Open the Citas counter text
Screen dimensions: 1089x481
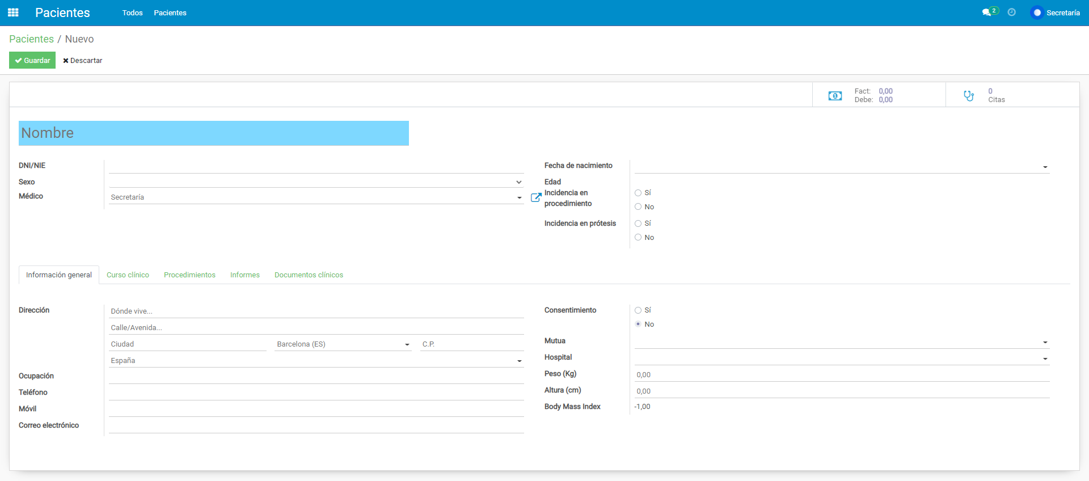click(997, 95)
